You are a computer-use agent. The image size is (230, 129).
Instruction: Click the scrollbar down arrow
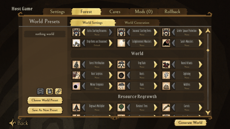[x=208, y=113]
